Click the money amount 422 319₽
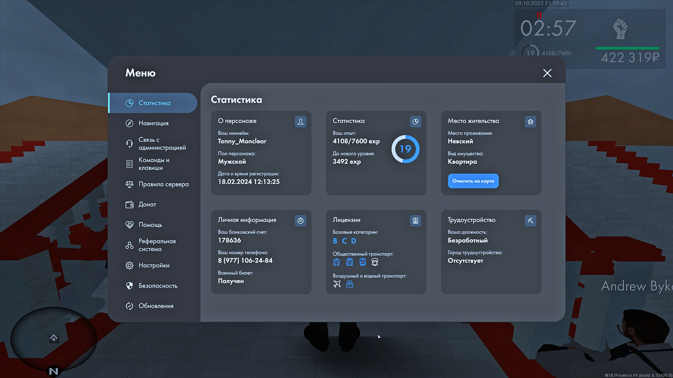Screen dimensions: 673x378 [x=630, y=58]
